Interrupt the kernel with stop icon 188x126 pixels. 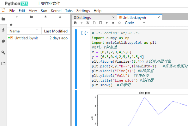[x=113, y=23]
